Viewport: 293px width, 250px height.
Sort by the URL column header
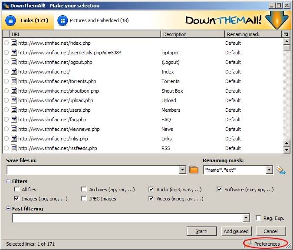[85, 34]
